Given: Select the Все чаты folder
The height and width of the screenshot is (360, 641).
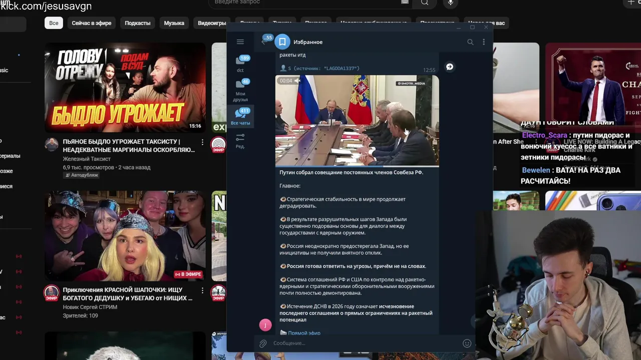Looking at the screenshot, I should click(x=240, y=116).
